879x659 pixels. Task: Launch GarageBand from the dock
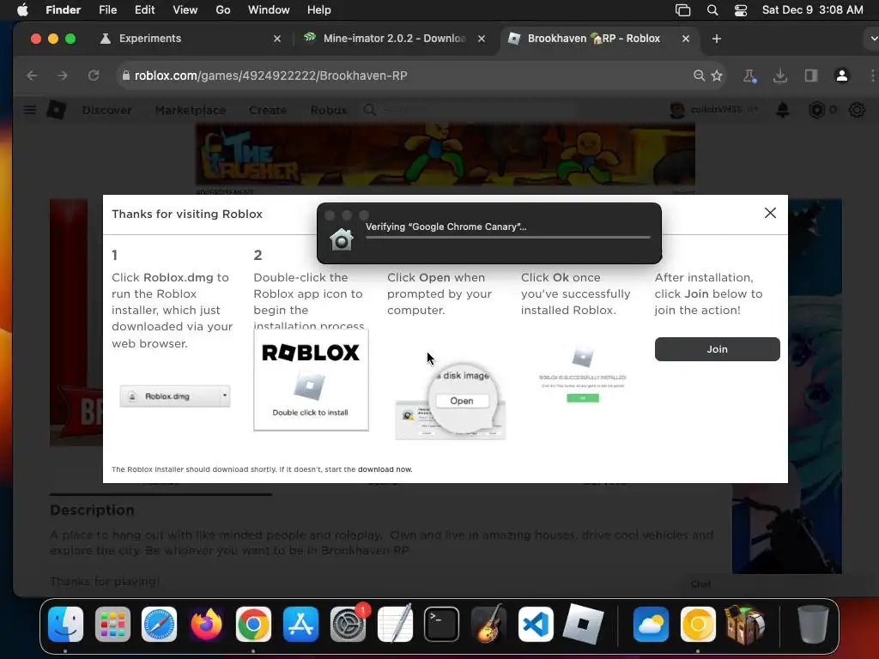488,624
